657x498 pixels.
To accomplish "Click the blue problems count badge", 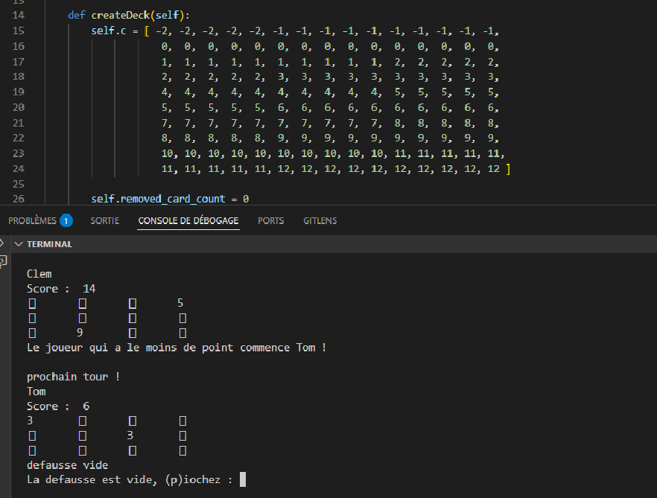I will [66, 220].
